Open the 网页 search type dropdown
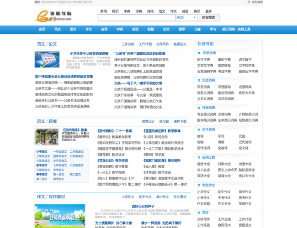This screenshot has height=228, width=297. click(186, 18)
